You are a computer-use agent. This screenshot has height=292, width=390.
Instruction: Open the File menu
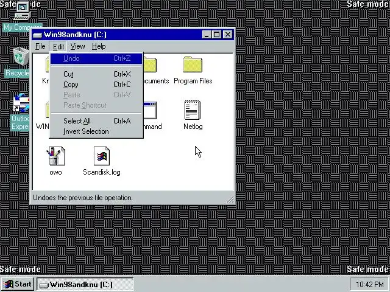click(x=40, y=46)
